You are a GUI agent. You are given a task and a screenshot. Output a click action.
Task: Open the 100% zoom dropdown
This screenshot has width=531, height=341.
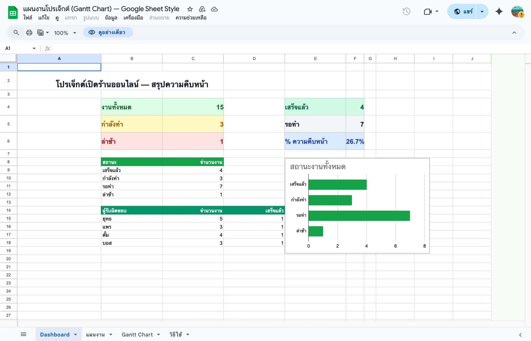click(x=65, y=33)
